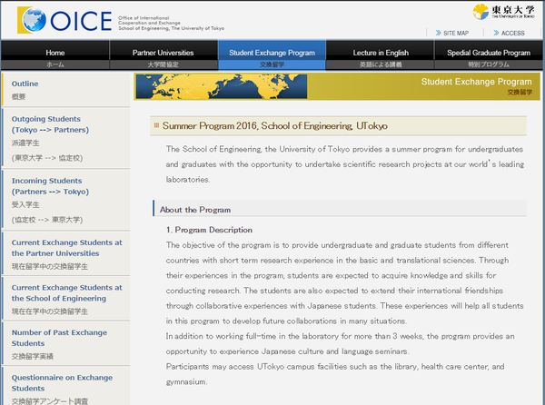Screen dimensions: 545x405
Task: Click the world map banner image
Action: [222, 86]
